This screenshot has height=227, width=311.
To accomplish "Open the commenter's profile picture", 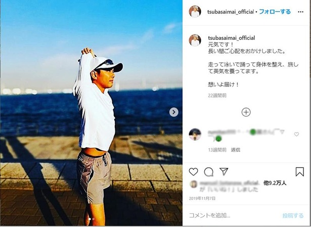I will (195, 134).
